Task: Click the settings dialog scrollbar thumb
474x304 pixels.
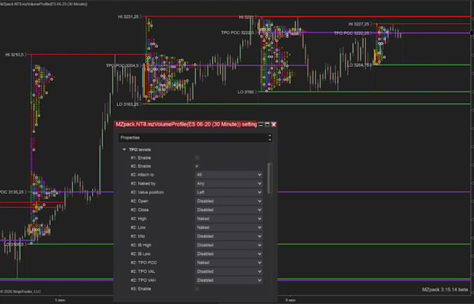Action: pyautogui.click(x=270, y=178)
